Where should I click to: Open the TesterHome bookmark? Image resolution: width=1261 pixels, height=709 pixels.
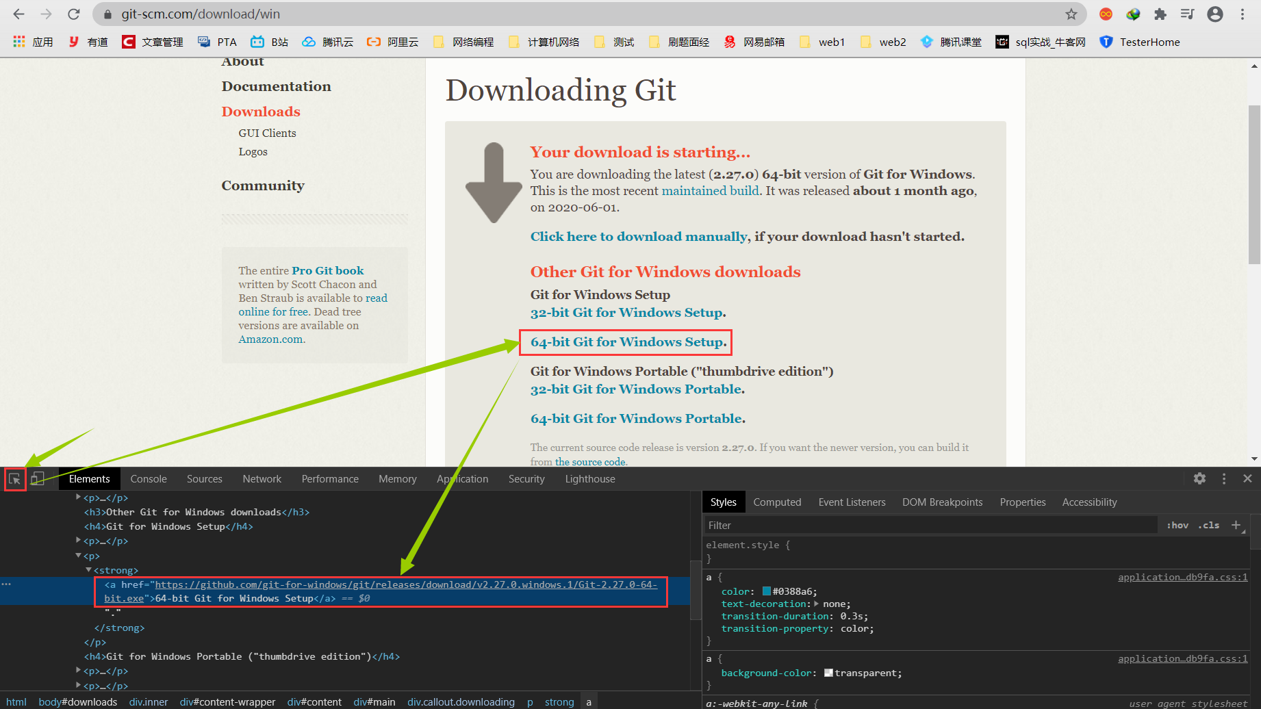coord(1140,42)
